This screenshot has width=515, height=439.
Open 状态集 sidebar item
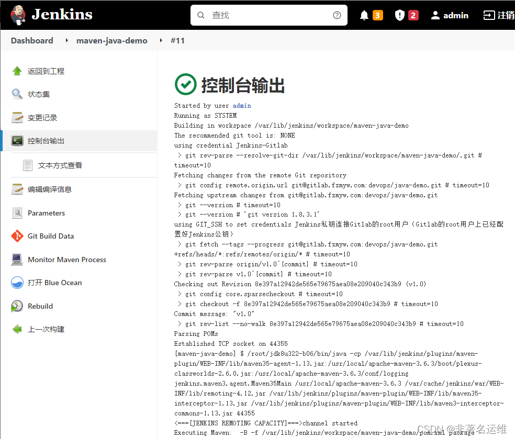point(39,94)
